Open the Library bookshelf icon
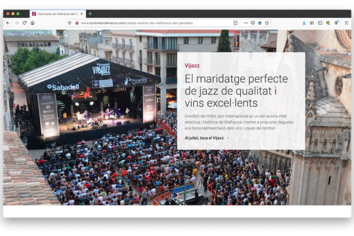The height and width of the screenshot is (236, 354). pyautogui.click(x=312, y=23)
